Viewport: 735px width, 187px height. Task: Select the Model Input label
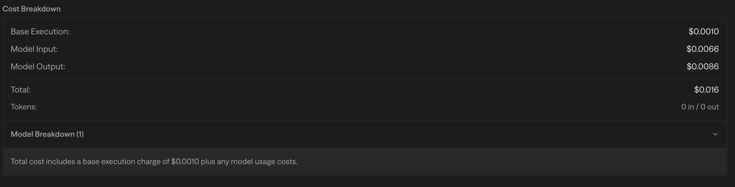[34, 49]
